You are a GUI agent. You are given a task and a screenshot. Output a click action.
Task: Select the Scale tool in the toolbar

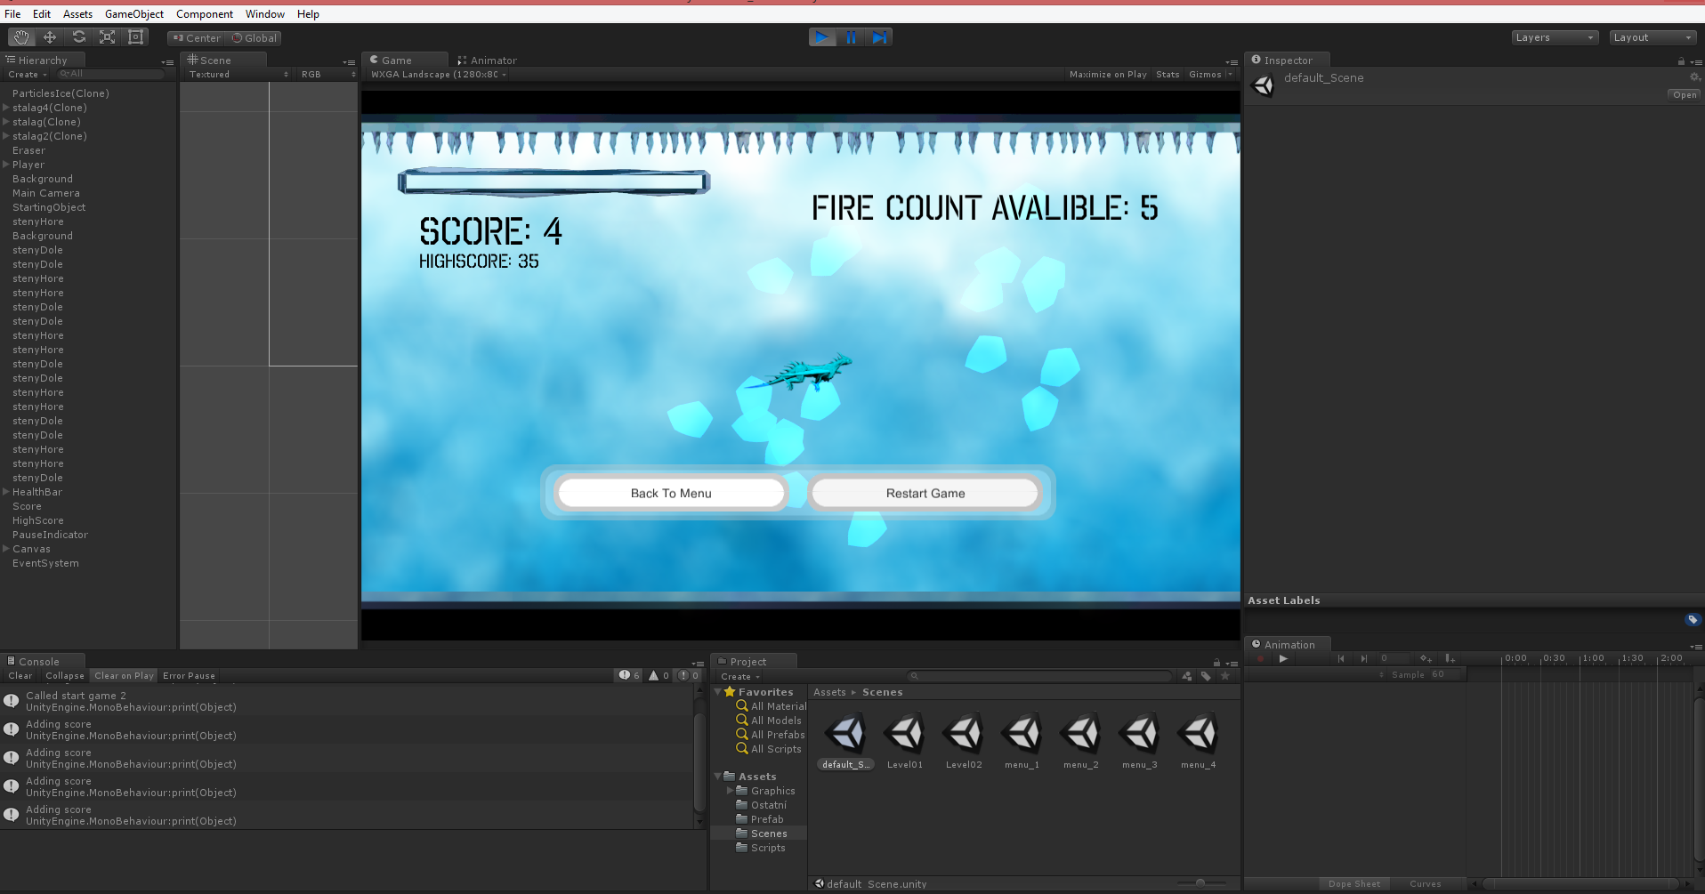[x=108, y=37]
